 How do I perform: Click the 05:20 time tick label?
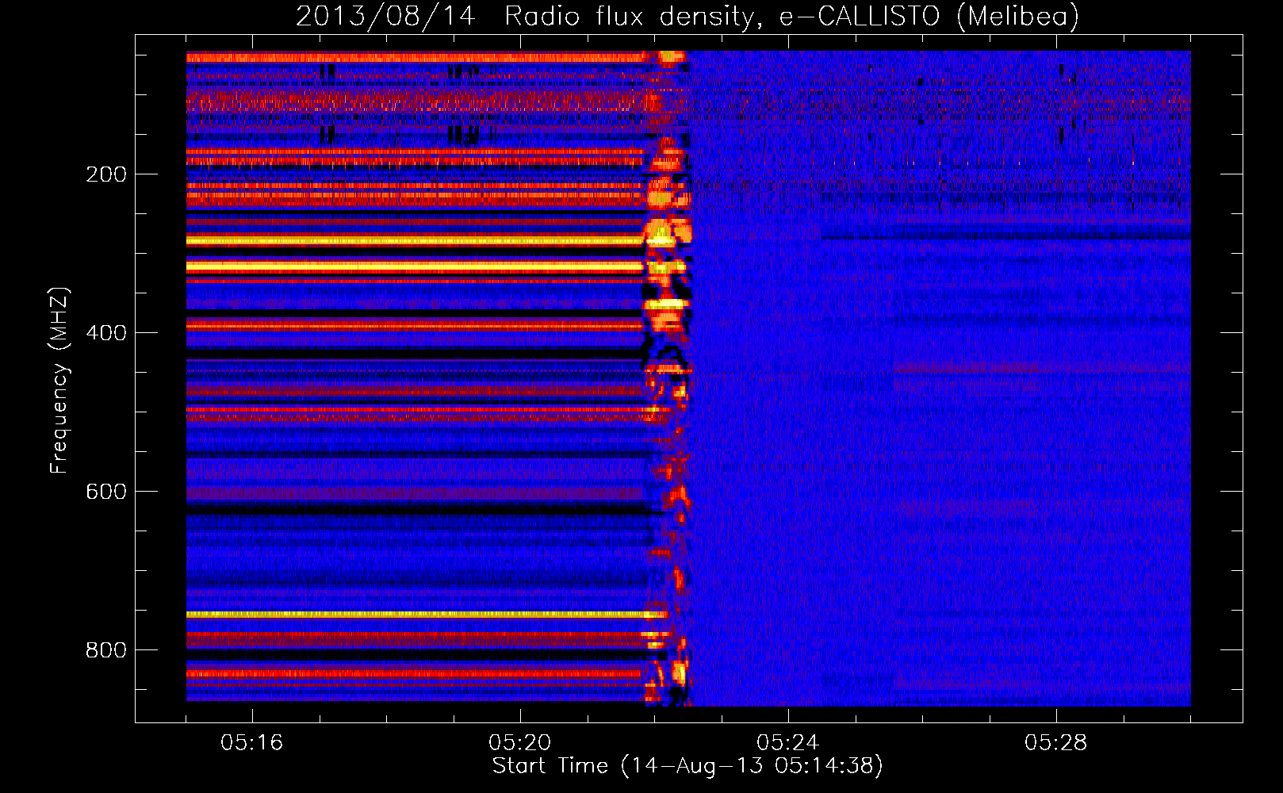pyautogui.click(x=520, y=743)
